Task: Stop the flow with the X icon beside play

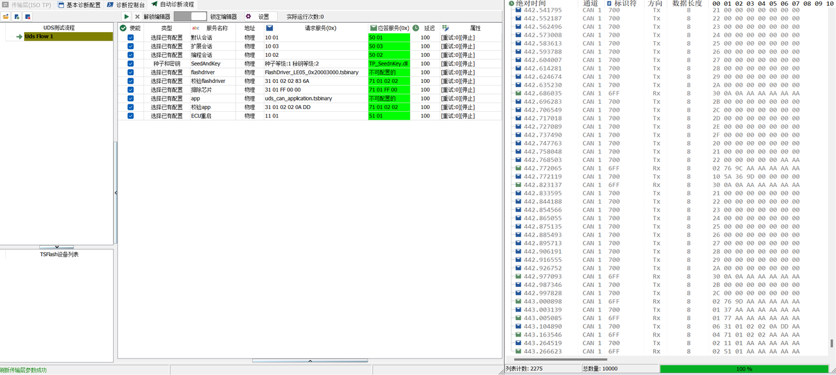Action: [137, 16]
